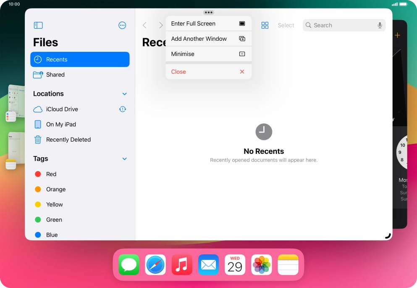417x288 pixels.
Task: Select the Orange color tag
Action: (x=55, y=189)
